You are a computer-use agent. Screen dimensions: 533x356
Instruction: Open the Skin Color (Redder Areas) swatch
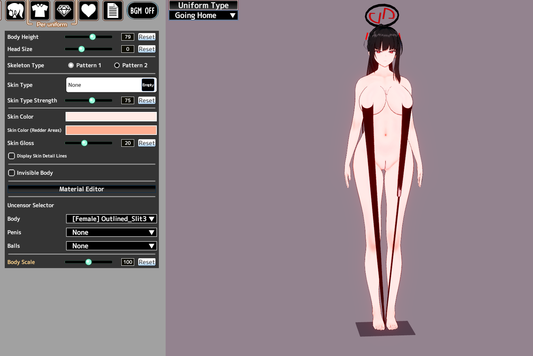111,130
